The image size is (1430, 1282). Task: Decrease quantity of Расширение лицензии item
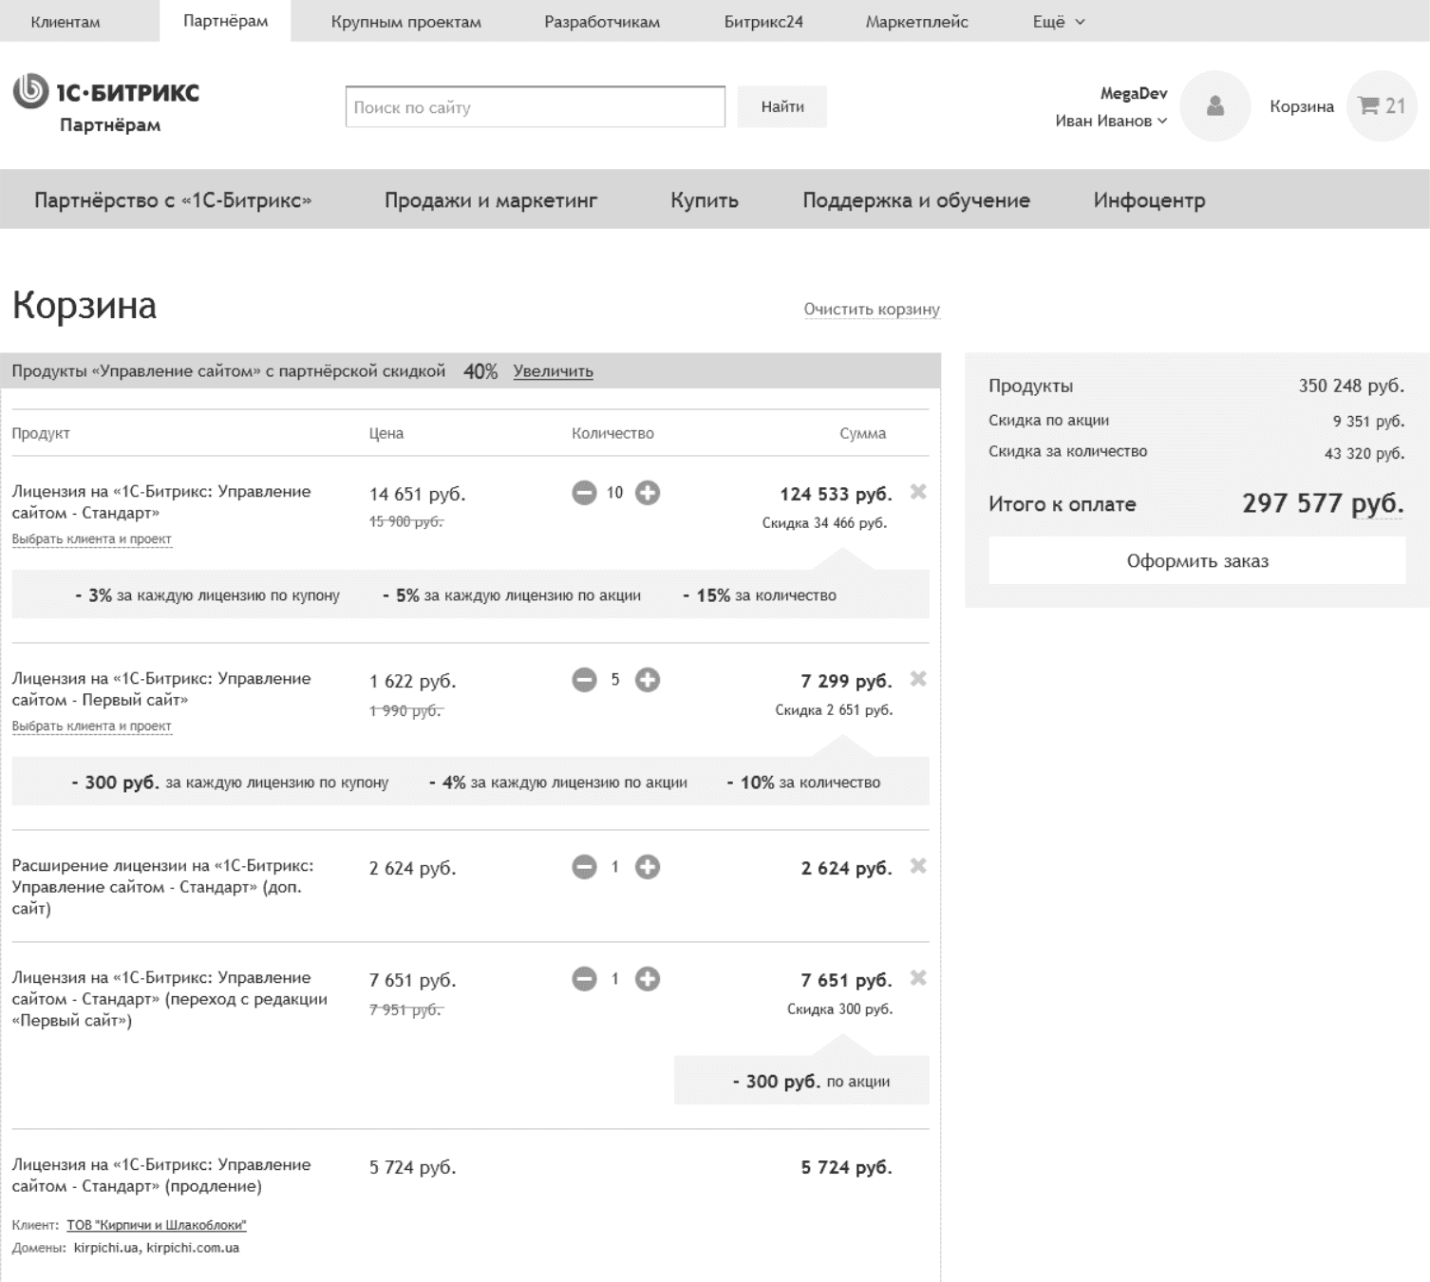(x=584, y=867)
